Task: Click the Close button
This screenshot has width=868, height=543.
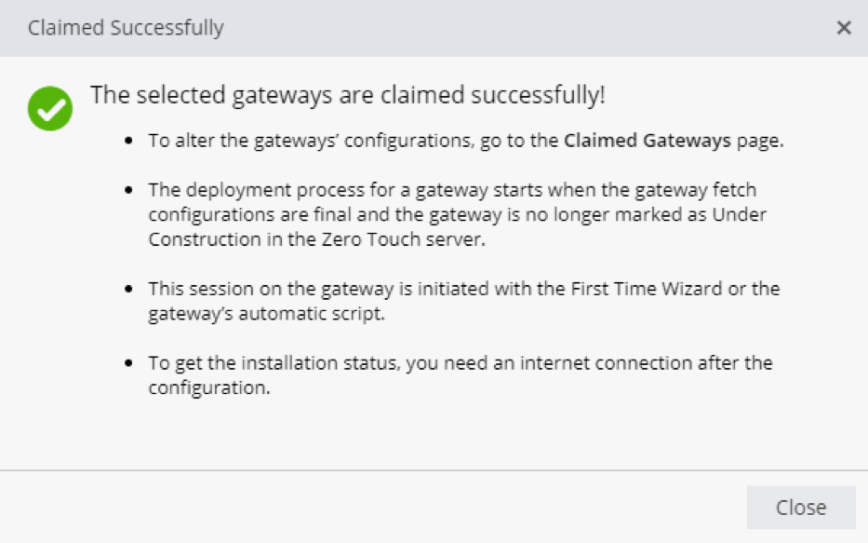Action: [x=801, y=508]
